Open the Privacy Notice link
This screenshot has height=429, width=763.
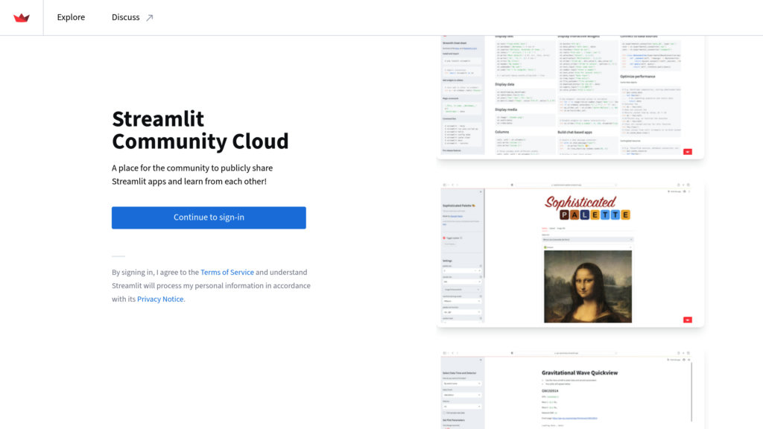pos(160,299)
